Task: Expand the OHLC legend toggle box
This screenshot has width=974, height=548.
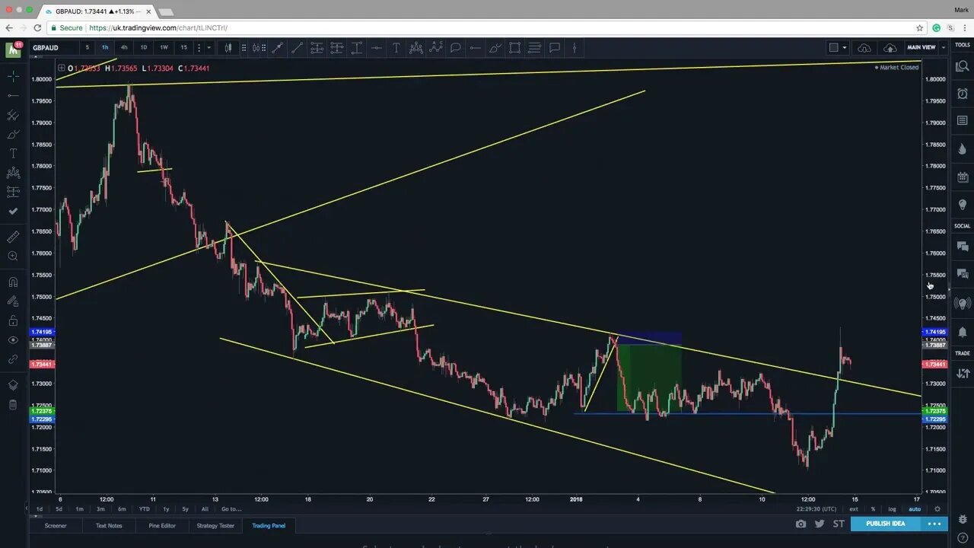Action: pyautogui.click(x=61, y=68)
